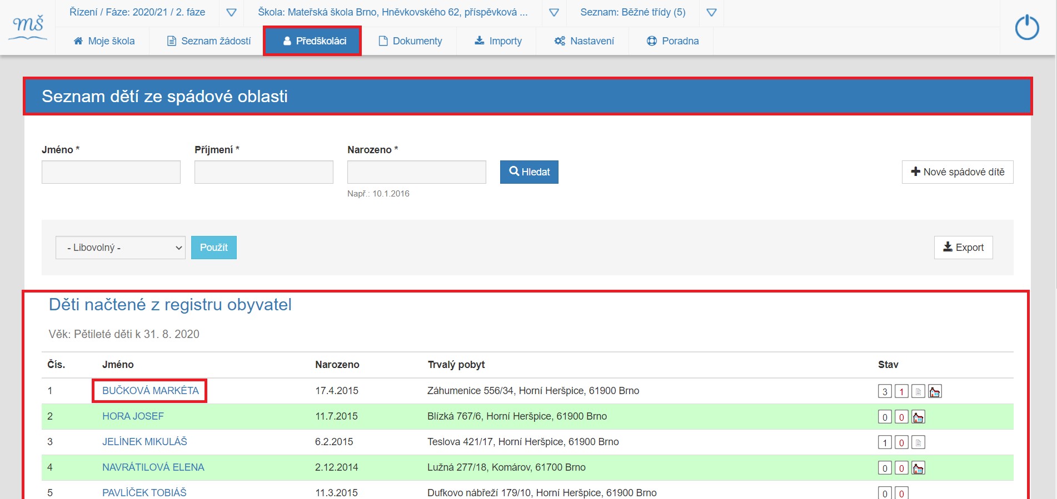Focus the Narozeno date input field
Viewport: 1057px width, 499px height.
(417, 172)
